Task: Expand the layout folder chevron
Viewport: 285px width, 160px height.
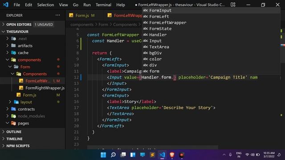Action: 10,102
